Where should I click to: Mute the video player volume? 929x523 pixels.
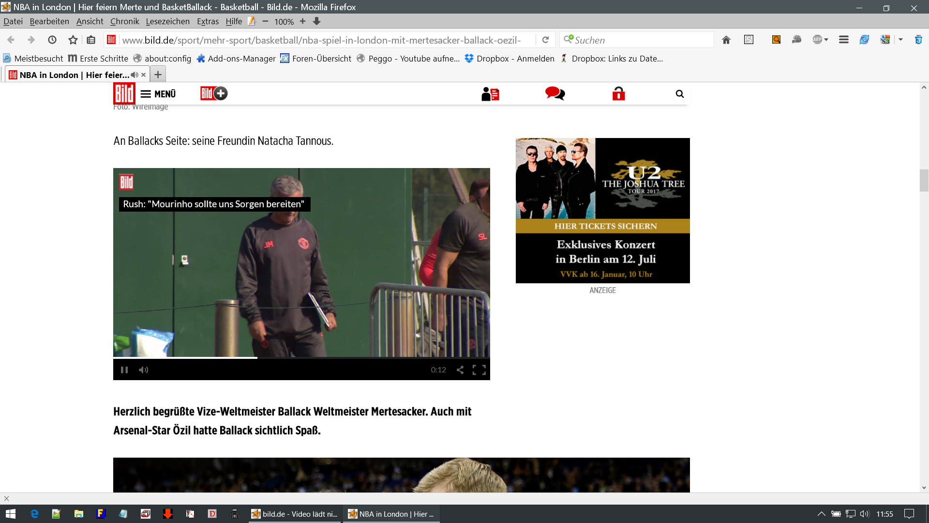click(144, 370)
